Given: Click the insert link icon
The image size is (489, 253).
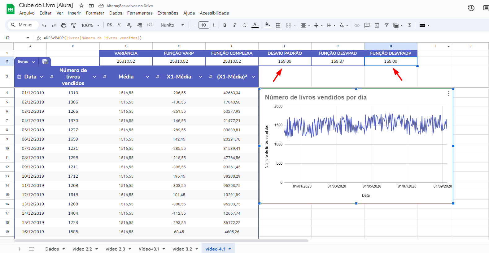Looking at the screenshot, I should coord(357,25).
